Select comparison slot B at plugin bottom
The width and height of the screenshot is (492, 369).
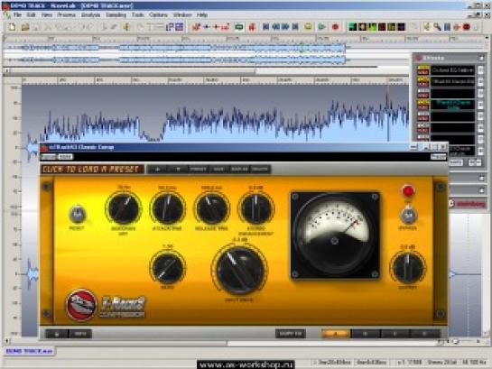pos(366,334)
